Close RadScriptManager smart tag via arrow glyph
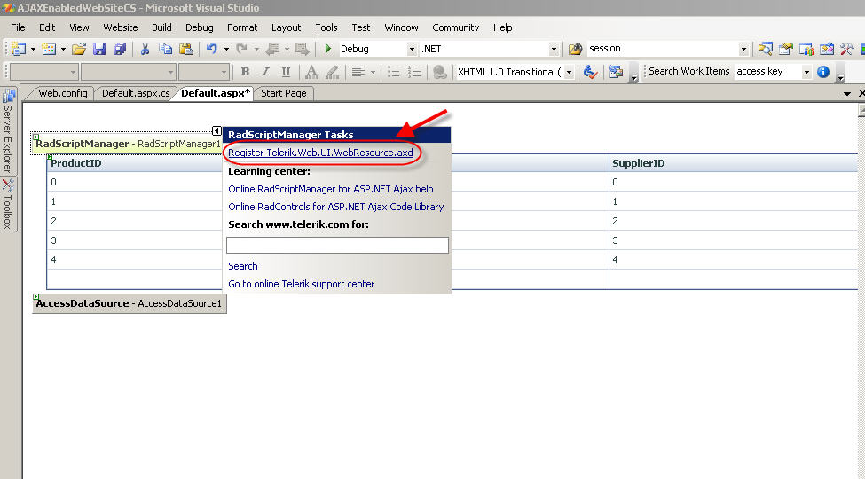This screenshot has width=865, height=479. coord(216,130)
